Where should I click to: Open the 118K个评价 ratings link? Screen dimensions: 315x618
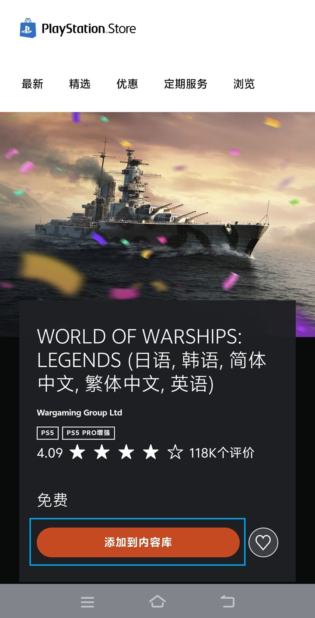coord(221,453)
